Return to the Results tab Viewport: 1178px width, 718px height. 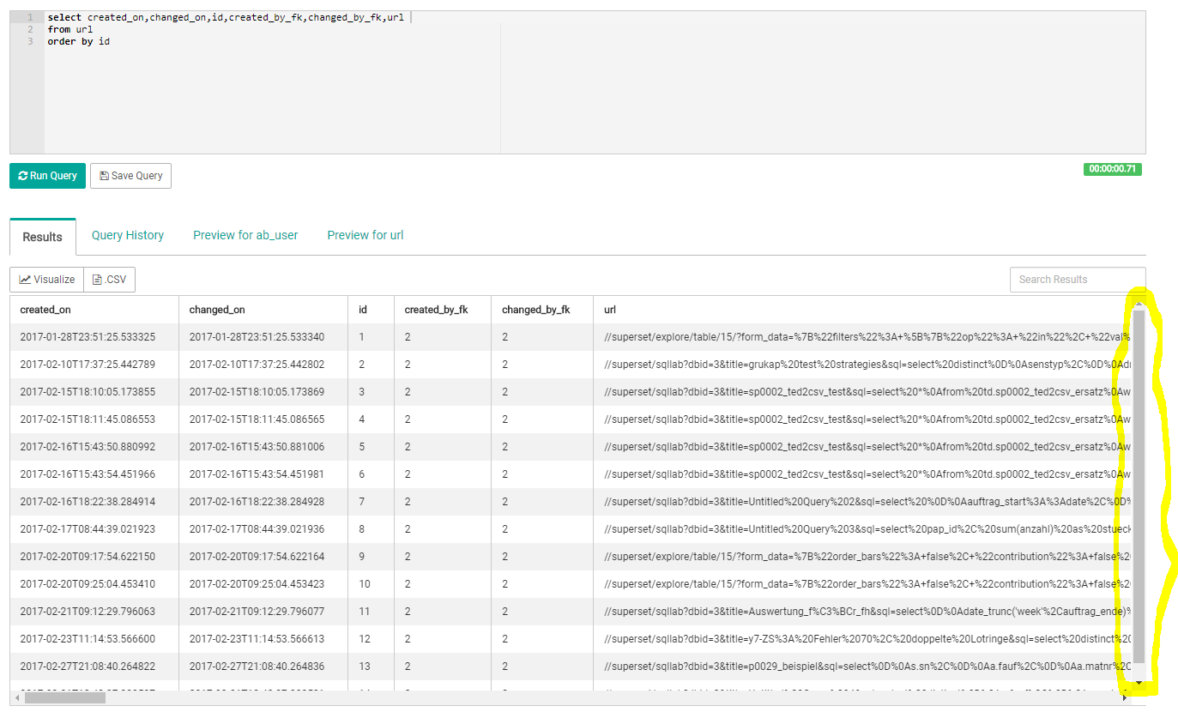click(42, 235)
